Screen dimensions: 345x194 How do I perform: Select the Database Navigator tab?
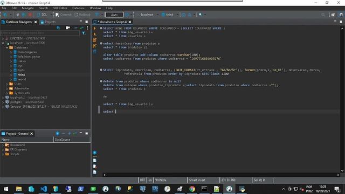[x=19, y=22]
